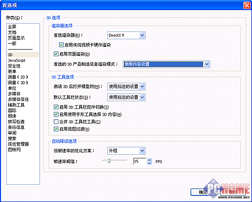Select 一般 category

tap(12, 43)
